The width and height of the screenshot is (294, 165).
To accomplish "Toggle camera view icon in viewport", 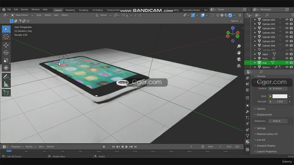I will tap(239, 59).
